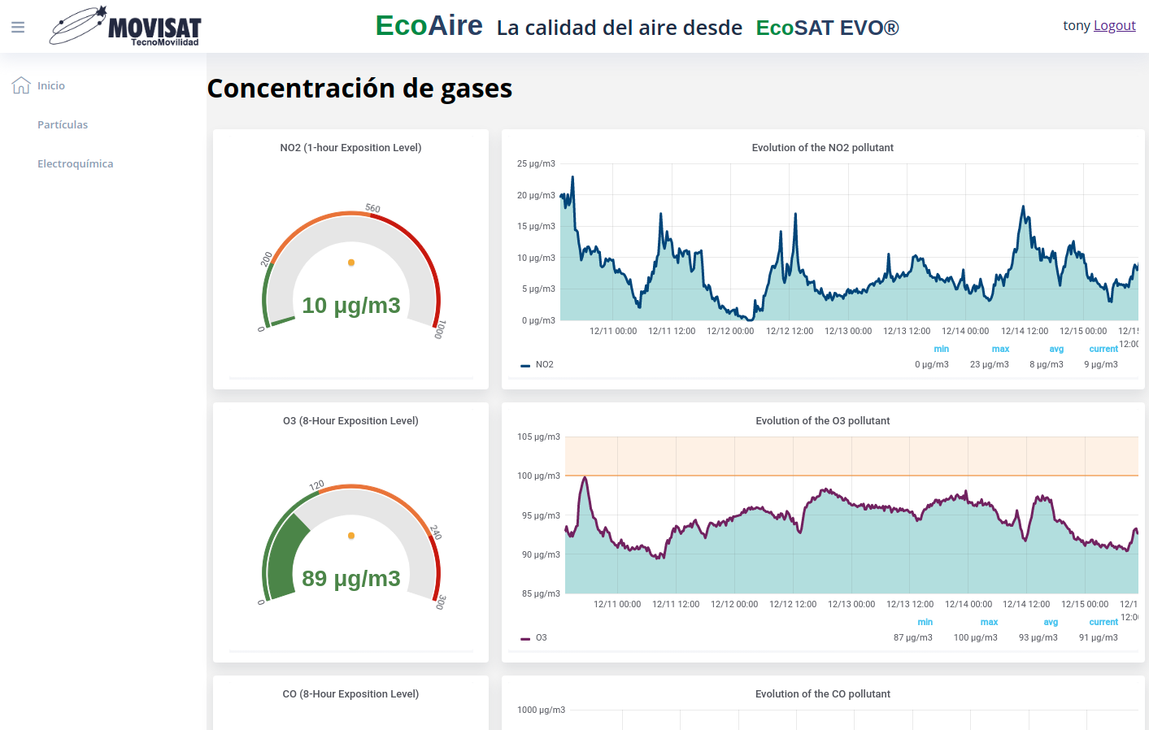Sort O3 legend by avg column

[x=1051, y=622]
